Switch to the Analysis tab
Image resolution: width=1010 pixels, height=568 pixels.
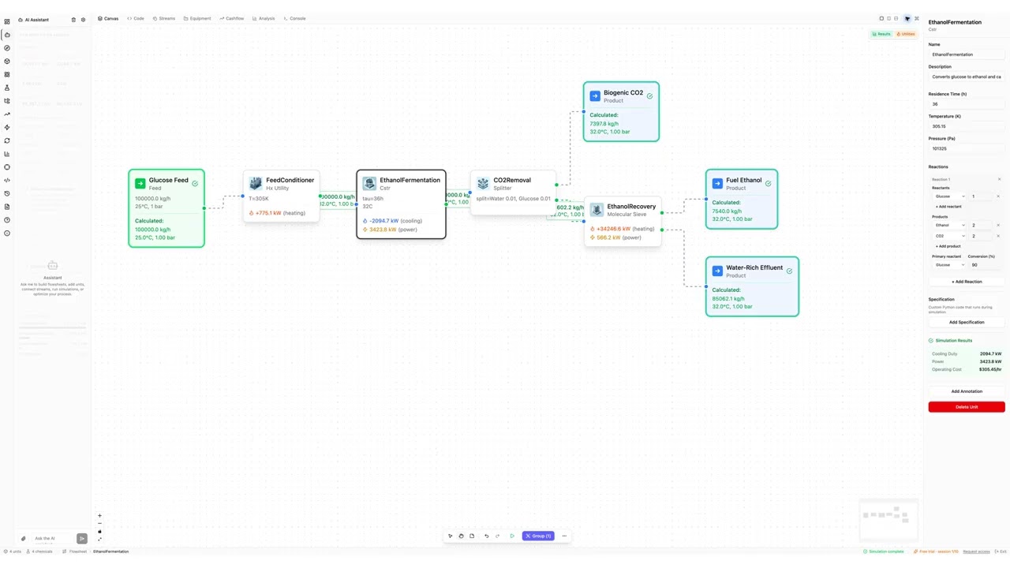(264, 18)
